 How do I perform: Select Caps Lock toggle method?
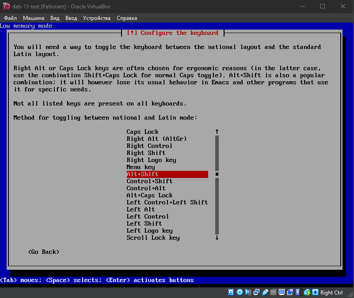pos(142,132)
